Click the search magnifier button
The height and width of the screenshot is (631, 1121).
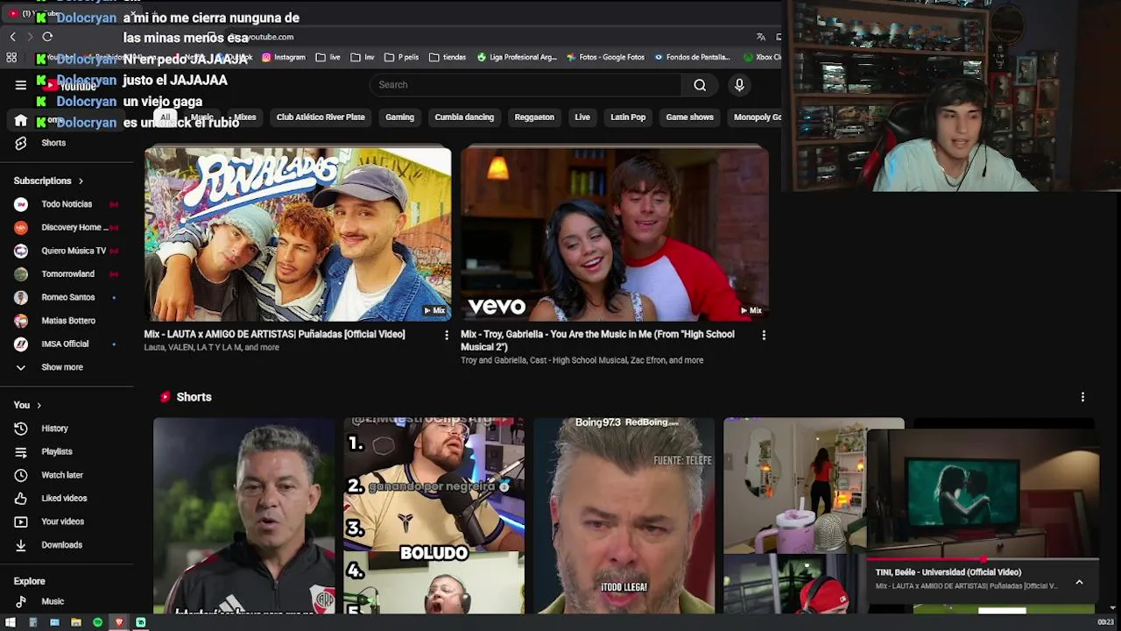[x=700, y=85]
